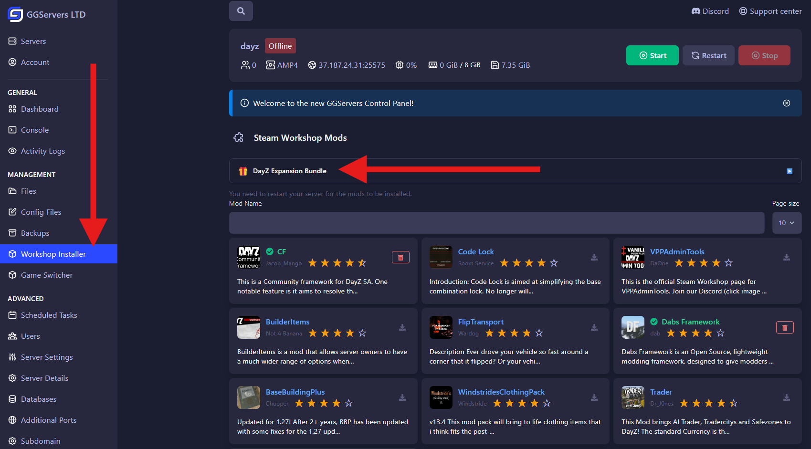Switch to Game Switcher
Image resolution: width=811 pixels, height=449 pixels.
[x=46, y=275]
